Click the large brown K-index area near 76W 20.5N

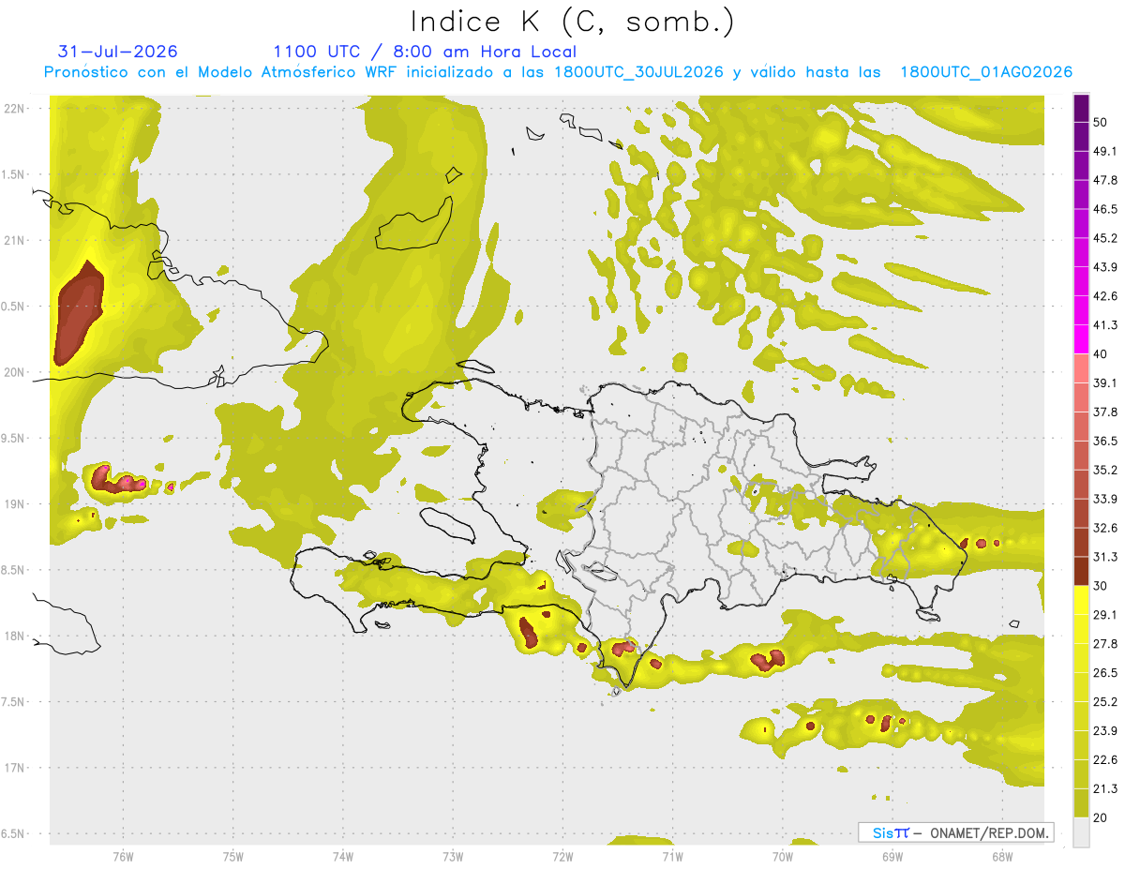coord(78,314)
